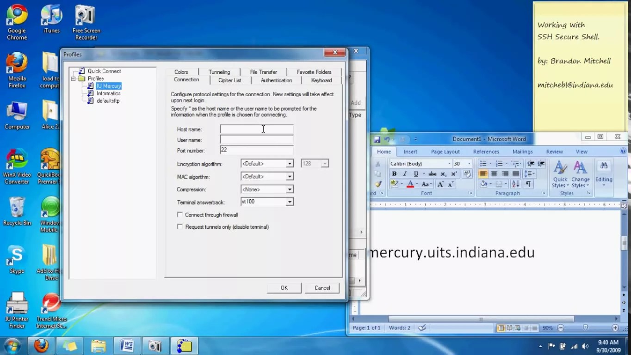
Task: Open Word Help question mark icon
Action: tap(623, 151)
